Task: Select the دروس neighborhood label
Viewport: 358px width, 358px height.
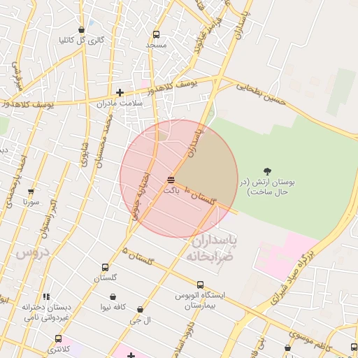Action: (x=33, y=253)
